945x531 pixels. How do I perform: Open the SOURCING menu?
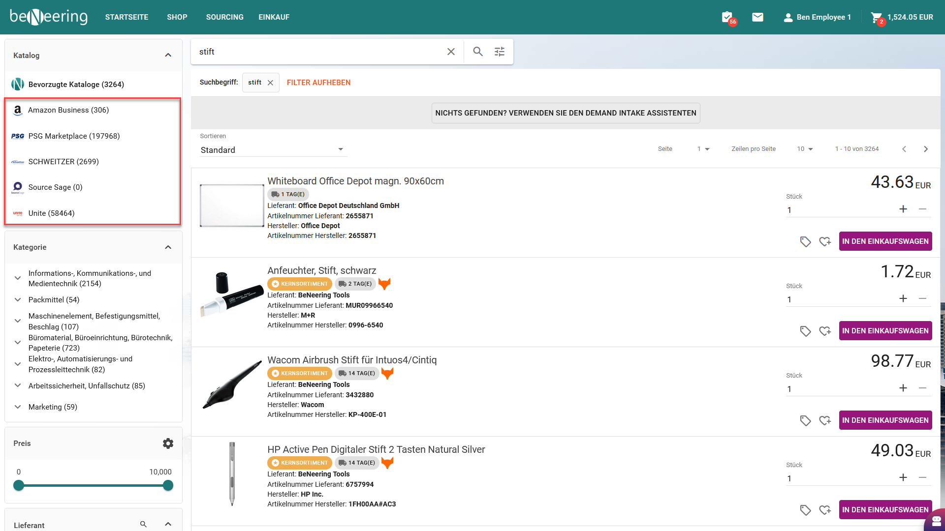coord(224,17)
